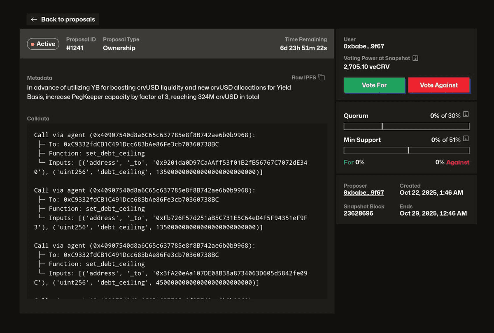
Task: Click the Ends date Oct 29, 2025
Action: pos(433,214)
